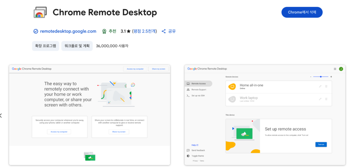This screenshot has height=167, width=351.
Task: Select Remote Access in the sidebar
Action: pos(198,83)
